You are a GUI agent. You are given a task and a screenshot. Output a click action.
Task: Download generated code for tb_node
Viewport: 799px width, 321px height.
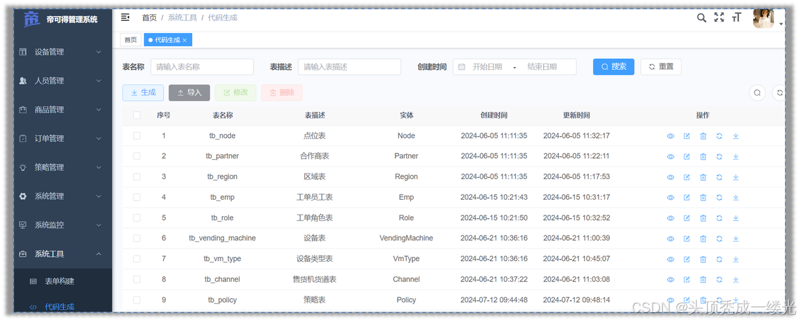[x=735, y=136]
